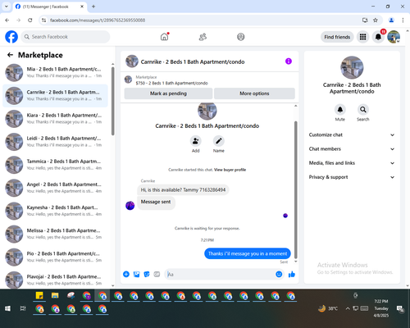This screenshot has height=328, width=410.
Task: Open Mia conversation in list
Action: point(55,72)
